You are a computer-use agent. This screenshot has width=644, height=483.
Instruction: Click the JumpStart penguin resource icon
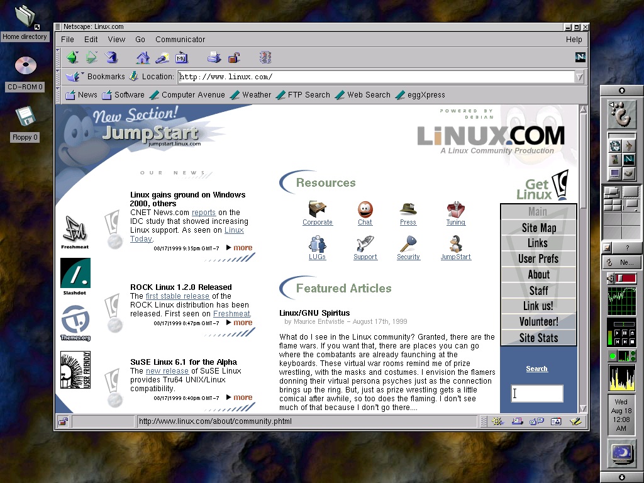click(455, 244)
